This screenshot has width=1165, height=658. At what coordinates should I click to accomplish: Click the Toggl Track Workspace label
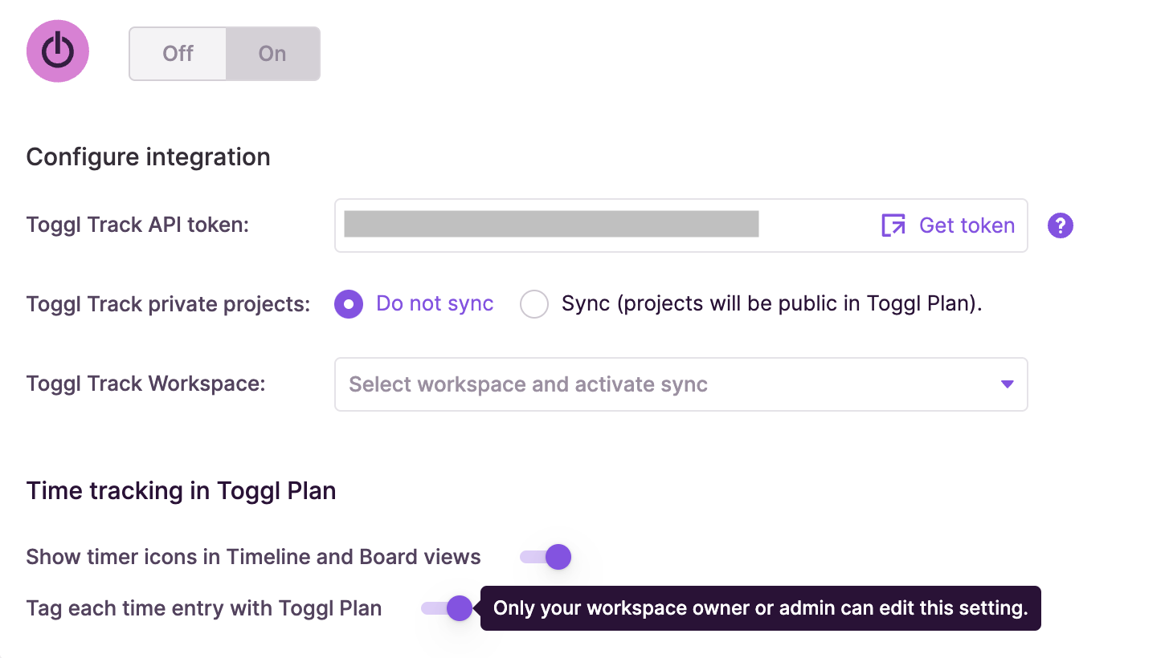click(x=146, y=384)
